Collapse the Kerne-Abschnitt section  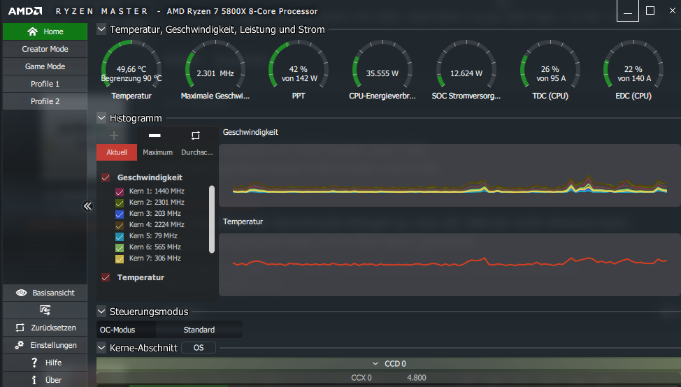tap(101, 347)
